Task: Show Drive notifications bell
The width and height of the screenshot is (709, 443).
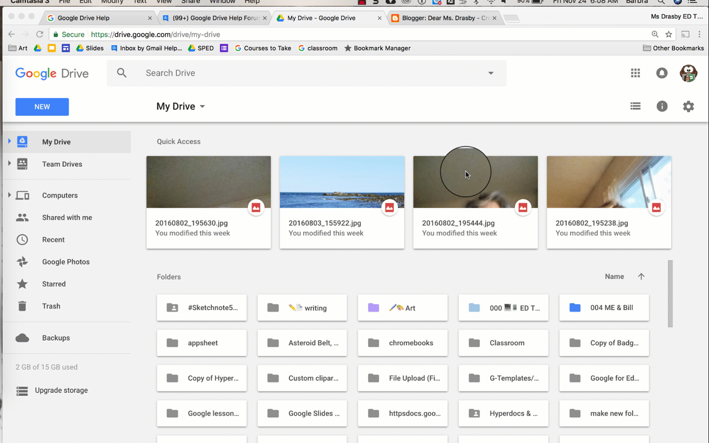Action: click(662, 73)
